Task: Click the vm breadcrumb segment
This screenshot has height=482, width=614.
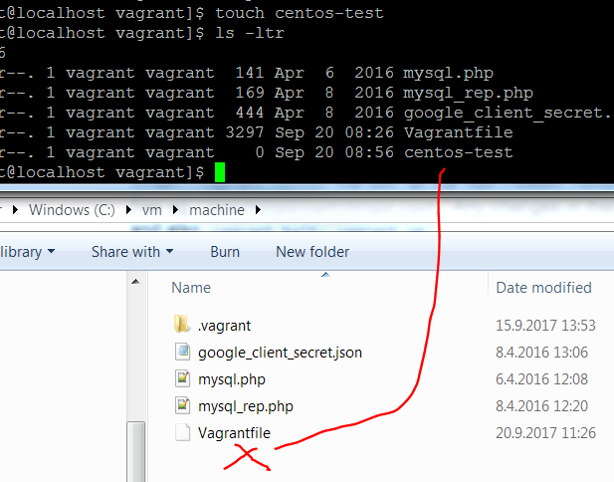Action: point(152,210)
